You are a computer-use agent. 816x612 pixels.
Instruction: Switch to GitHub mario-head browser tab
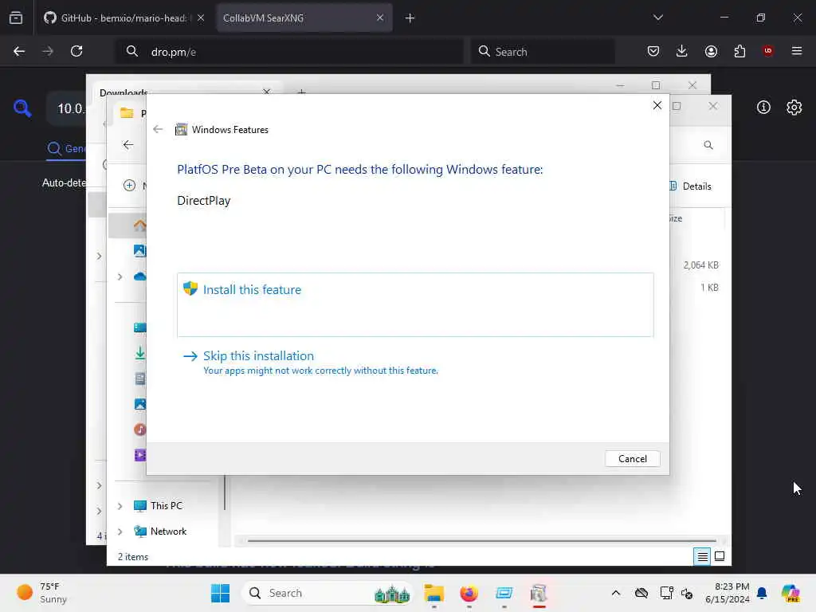point(124,18)
